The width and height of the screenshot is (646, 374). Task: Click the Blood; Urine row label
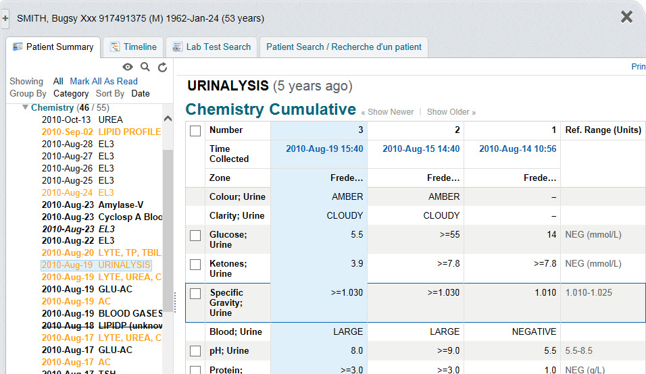236,331
